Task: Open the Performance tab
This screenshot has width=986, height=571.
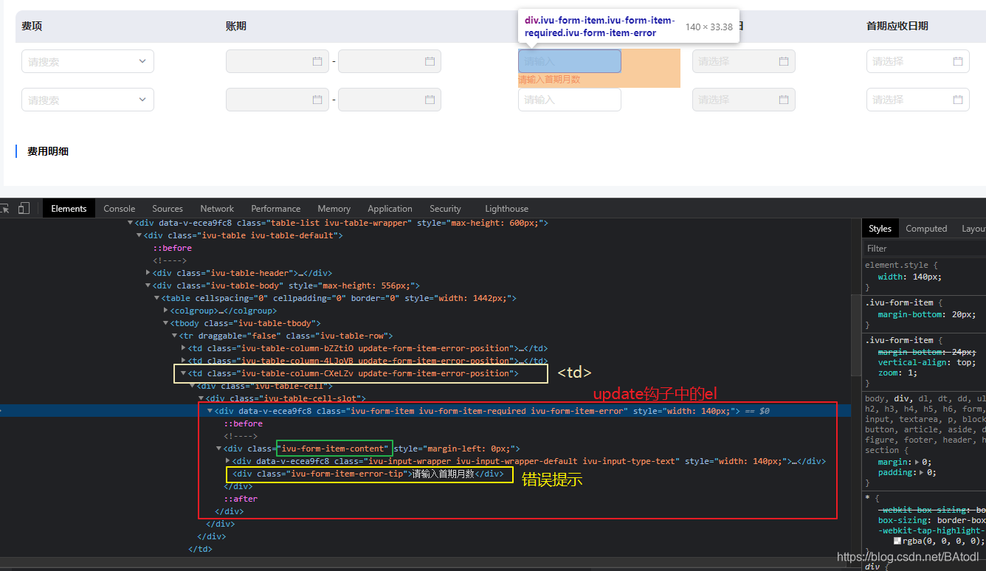Action: coord(275,209)
